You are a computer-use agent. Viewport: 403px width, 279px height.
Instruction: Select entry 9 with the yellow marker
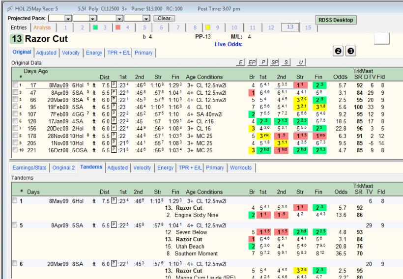(x=212, y=28)
